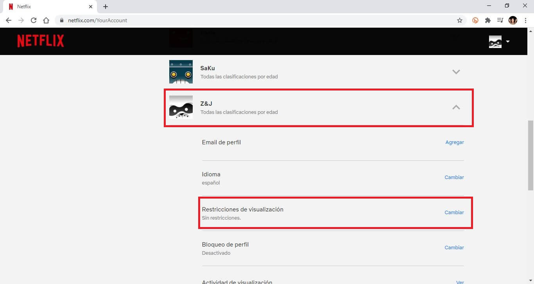Reload the current page
534x284 pixels.
coord(34,20)
